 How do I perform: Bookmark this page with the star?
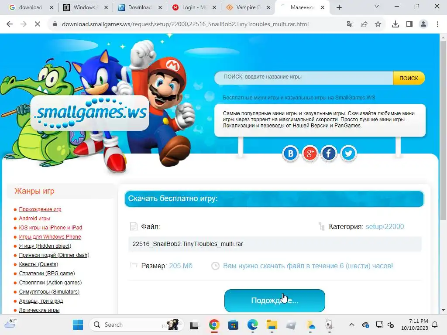click(378, 24)
